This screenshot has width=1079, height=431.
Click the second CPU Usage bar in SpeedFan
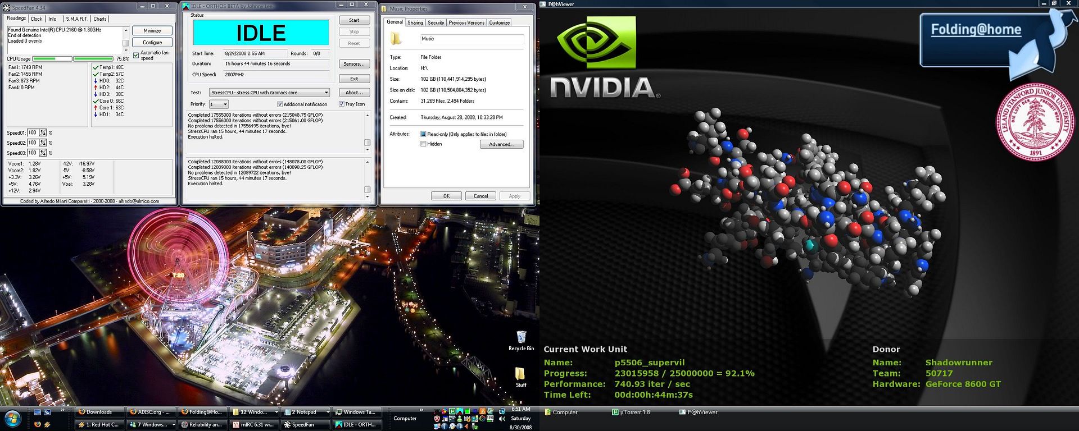tap(93, 58)
